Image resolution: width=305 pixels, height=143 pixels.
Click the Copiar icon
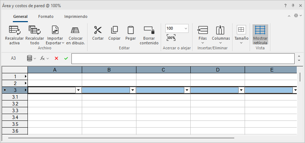114,30
